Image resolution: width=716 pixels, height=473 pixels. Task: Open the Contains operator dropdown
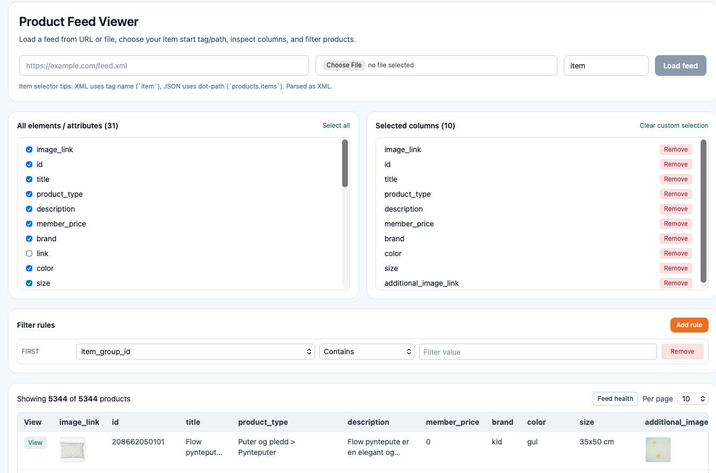(x=366, y=352)
